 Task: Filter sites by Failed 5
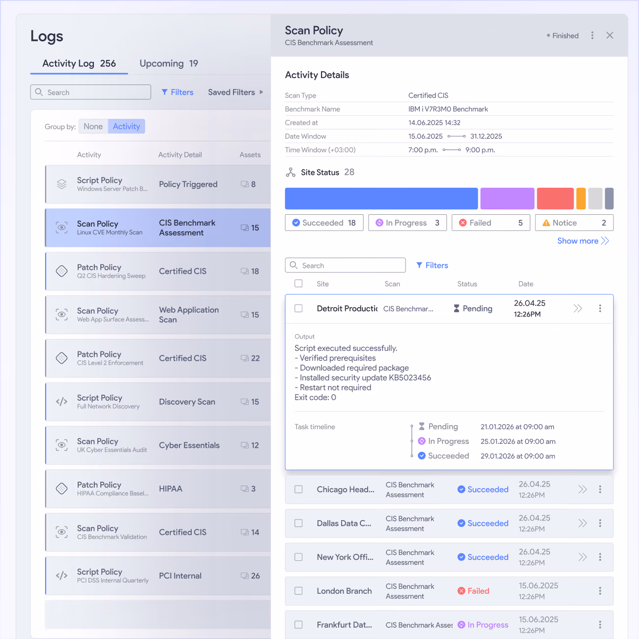(x=491, y=223)
